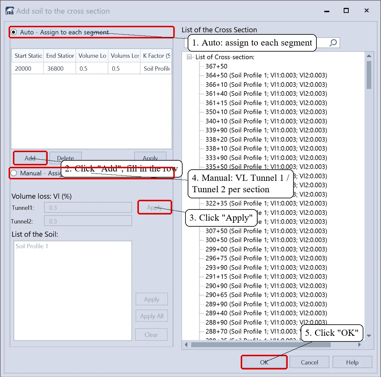Screen dimensions: 381x377
Task: Minimize the Add soil dialog window
Action: pos(327,11)
